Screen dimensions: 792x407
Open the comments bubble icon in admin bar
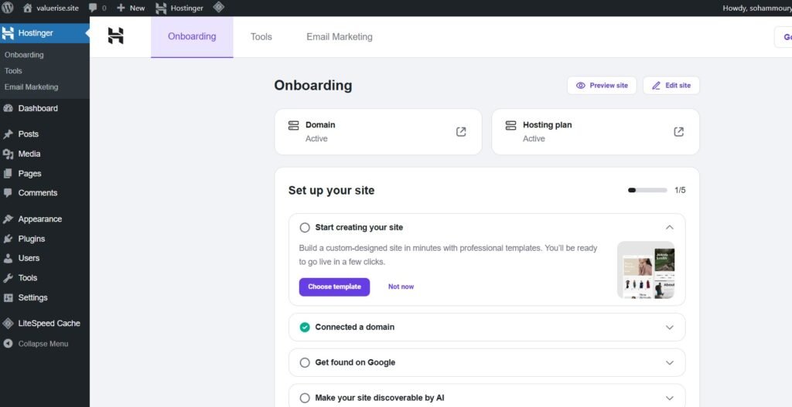click(x=93, y=8)
